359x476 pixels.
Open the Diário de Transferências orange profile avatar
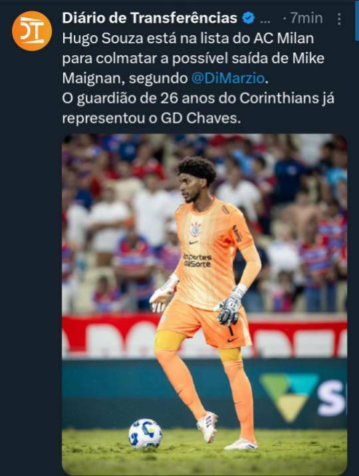point(32,31)
